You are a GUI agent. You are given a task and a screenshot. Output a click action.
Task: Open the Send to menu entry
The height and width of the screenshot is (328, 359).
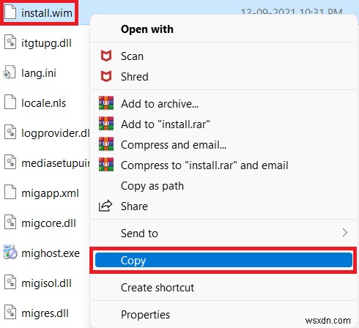click(223, 233)
